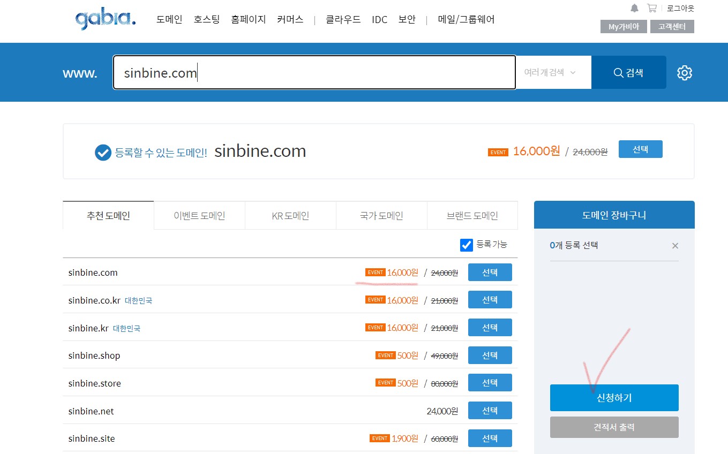Screen dimensions: 728x454
Task: Click the blue check icon beside sinbine.com
Action: 102,153
